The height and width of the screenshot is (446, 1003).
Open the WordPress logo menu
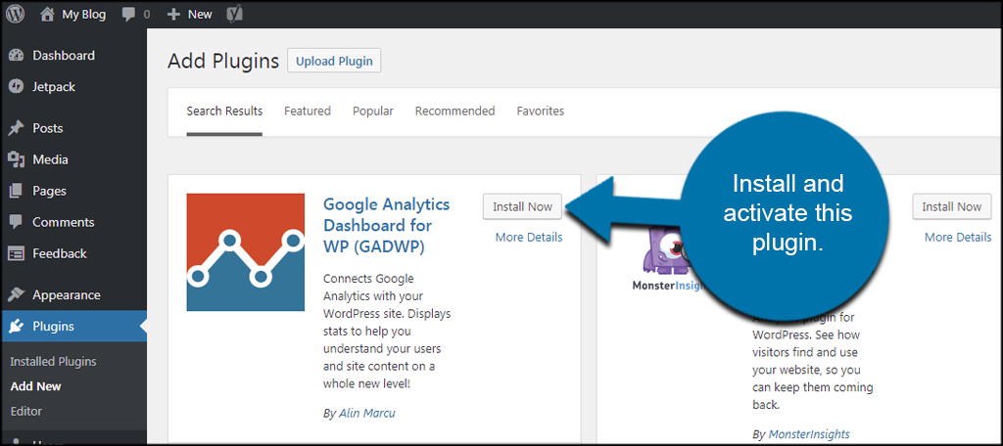(15, 14)
